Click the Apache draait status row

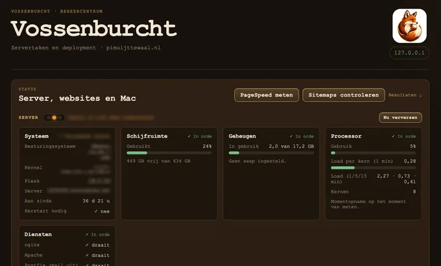[67, 255]
